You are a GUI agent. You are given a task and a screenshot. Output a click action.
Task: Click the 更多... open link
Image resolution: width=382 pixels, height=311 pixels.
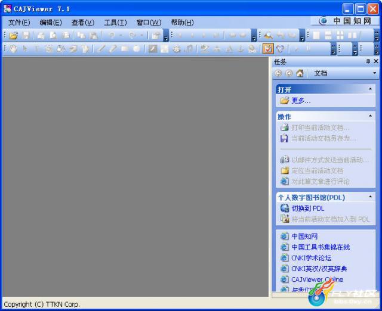pos(301,101)
